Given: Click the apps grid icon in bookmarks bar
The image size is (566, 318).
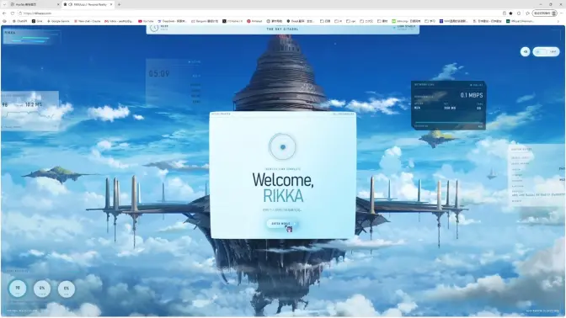Looking at the screenshot, I should (4, 21).
